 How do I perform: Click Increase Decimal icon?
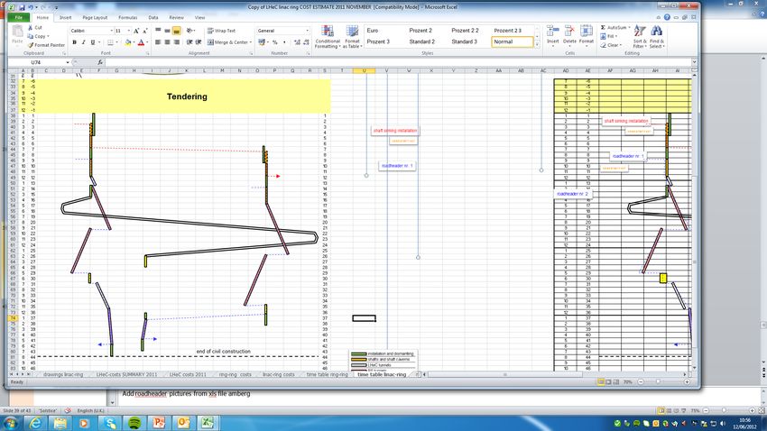[297, 42]
